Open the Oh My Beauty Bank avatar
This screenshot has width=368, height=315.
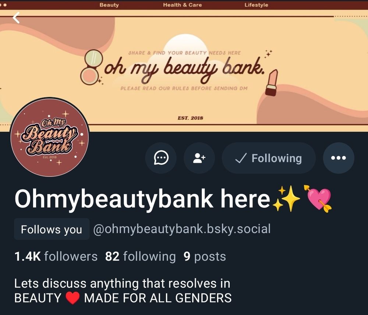click(x=50, y=137)
